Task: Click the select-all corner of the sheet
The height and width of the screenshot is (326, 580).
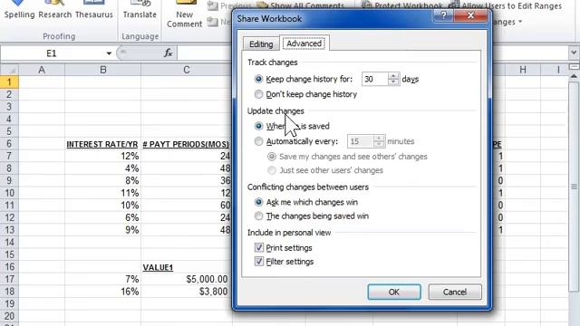Action: 10,70
